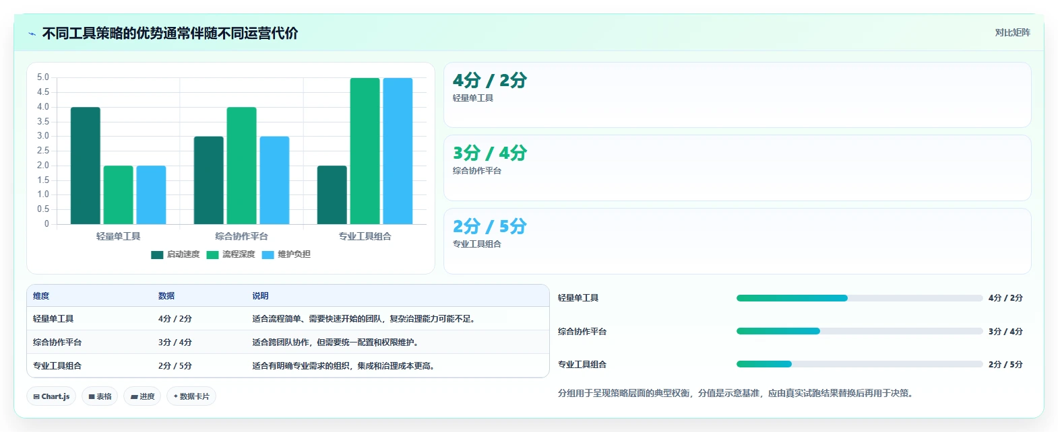
Task: Click the 进度 tag chip
Action: (143, 396)
